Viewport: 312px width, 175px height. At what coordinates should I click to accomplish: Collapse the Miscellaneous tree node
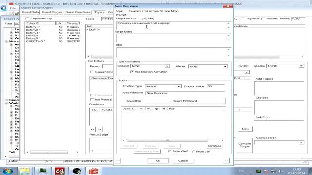tap(6, 41)
